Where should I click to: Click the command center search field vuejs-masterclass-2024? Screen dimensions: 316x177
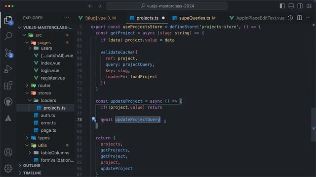(167, 6)
